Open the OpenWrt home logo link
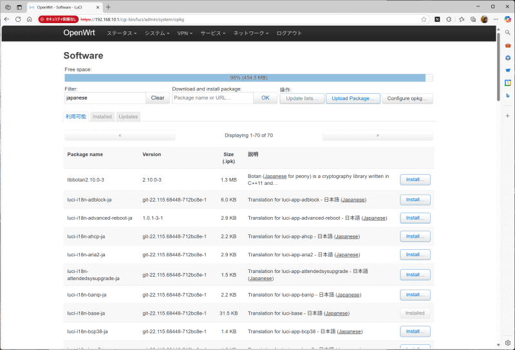 (x=79, y=33)
